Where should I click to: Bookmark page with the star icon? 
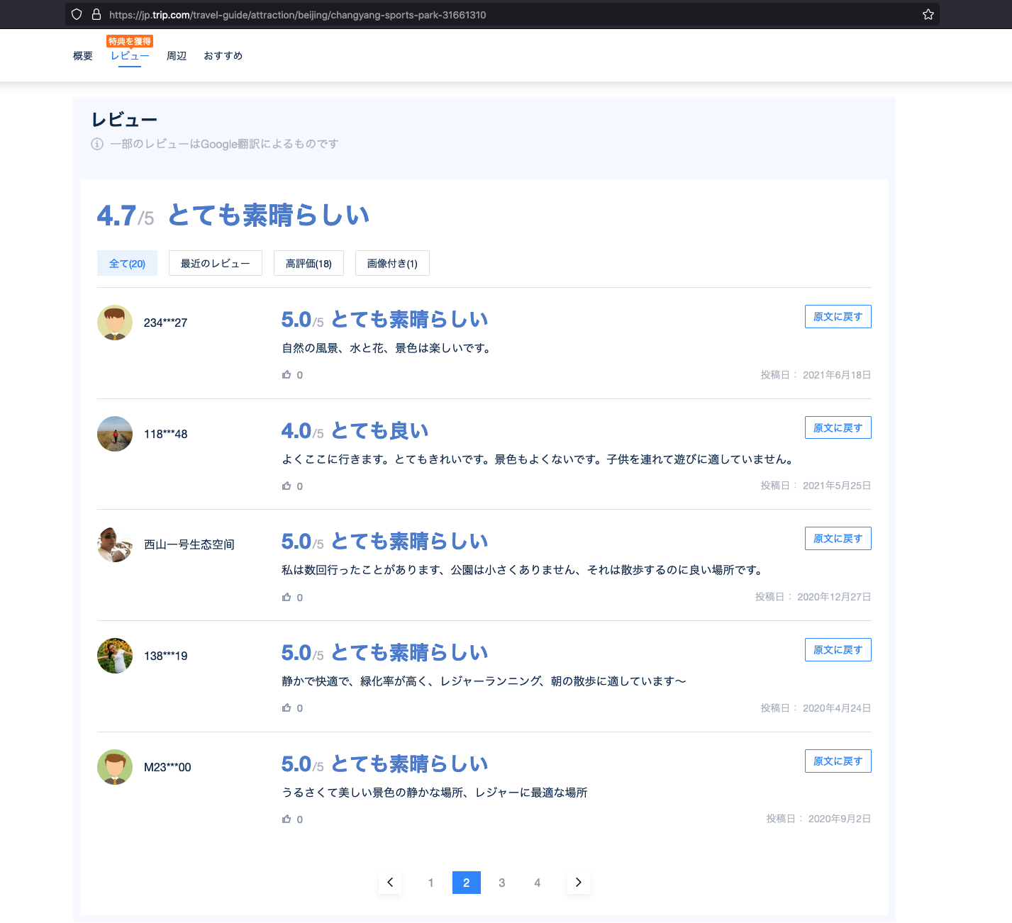point(928,14)
